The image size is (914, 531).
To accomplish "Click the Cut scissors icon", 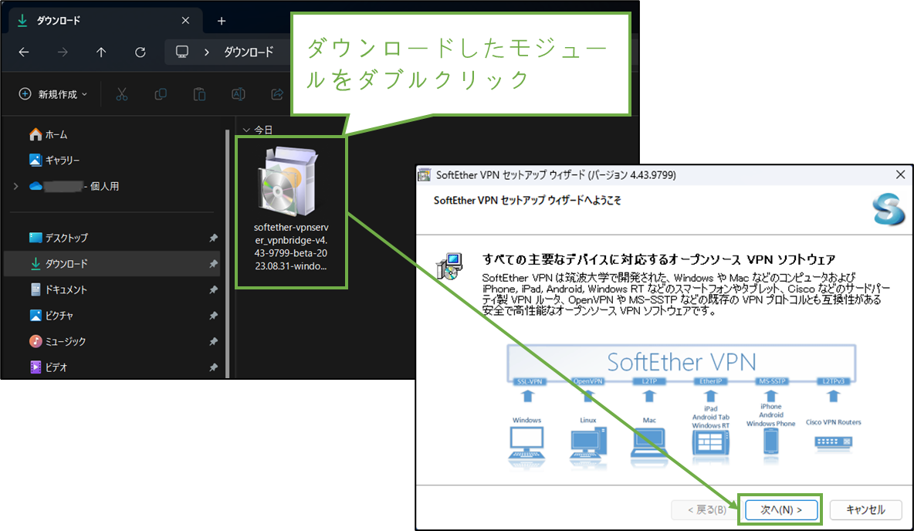I will pyautogui.click(x=122, y=94).
